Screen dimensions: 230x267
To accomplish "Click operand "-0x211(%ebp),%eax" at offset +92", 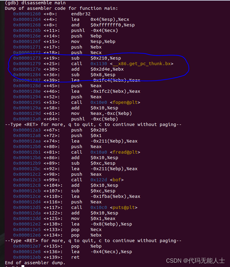I will (114, 169).
